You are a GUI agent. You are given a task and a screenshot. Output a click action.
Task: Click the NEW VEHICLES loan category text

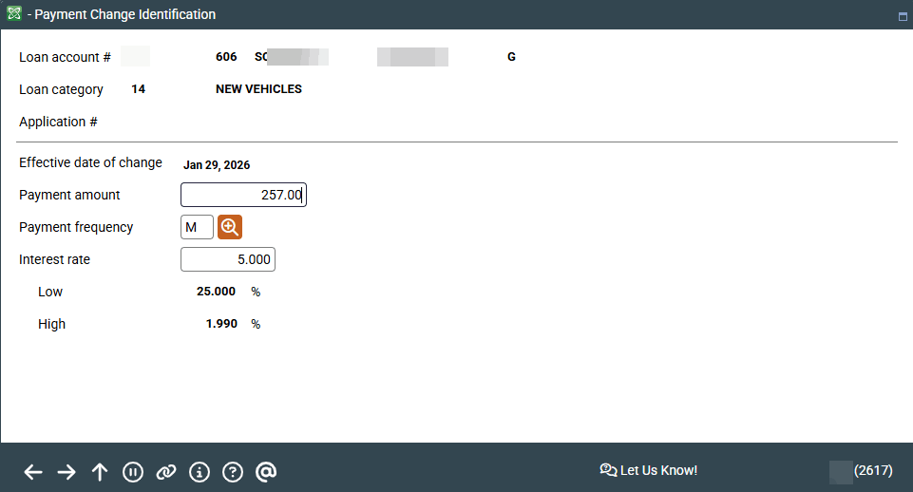tap(258, 89)
